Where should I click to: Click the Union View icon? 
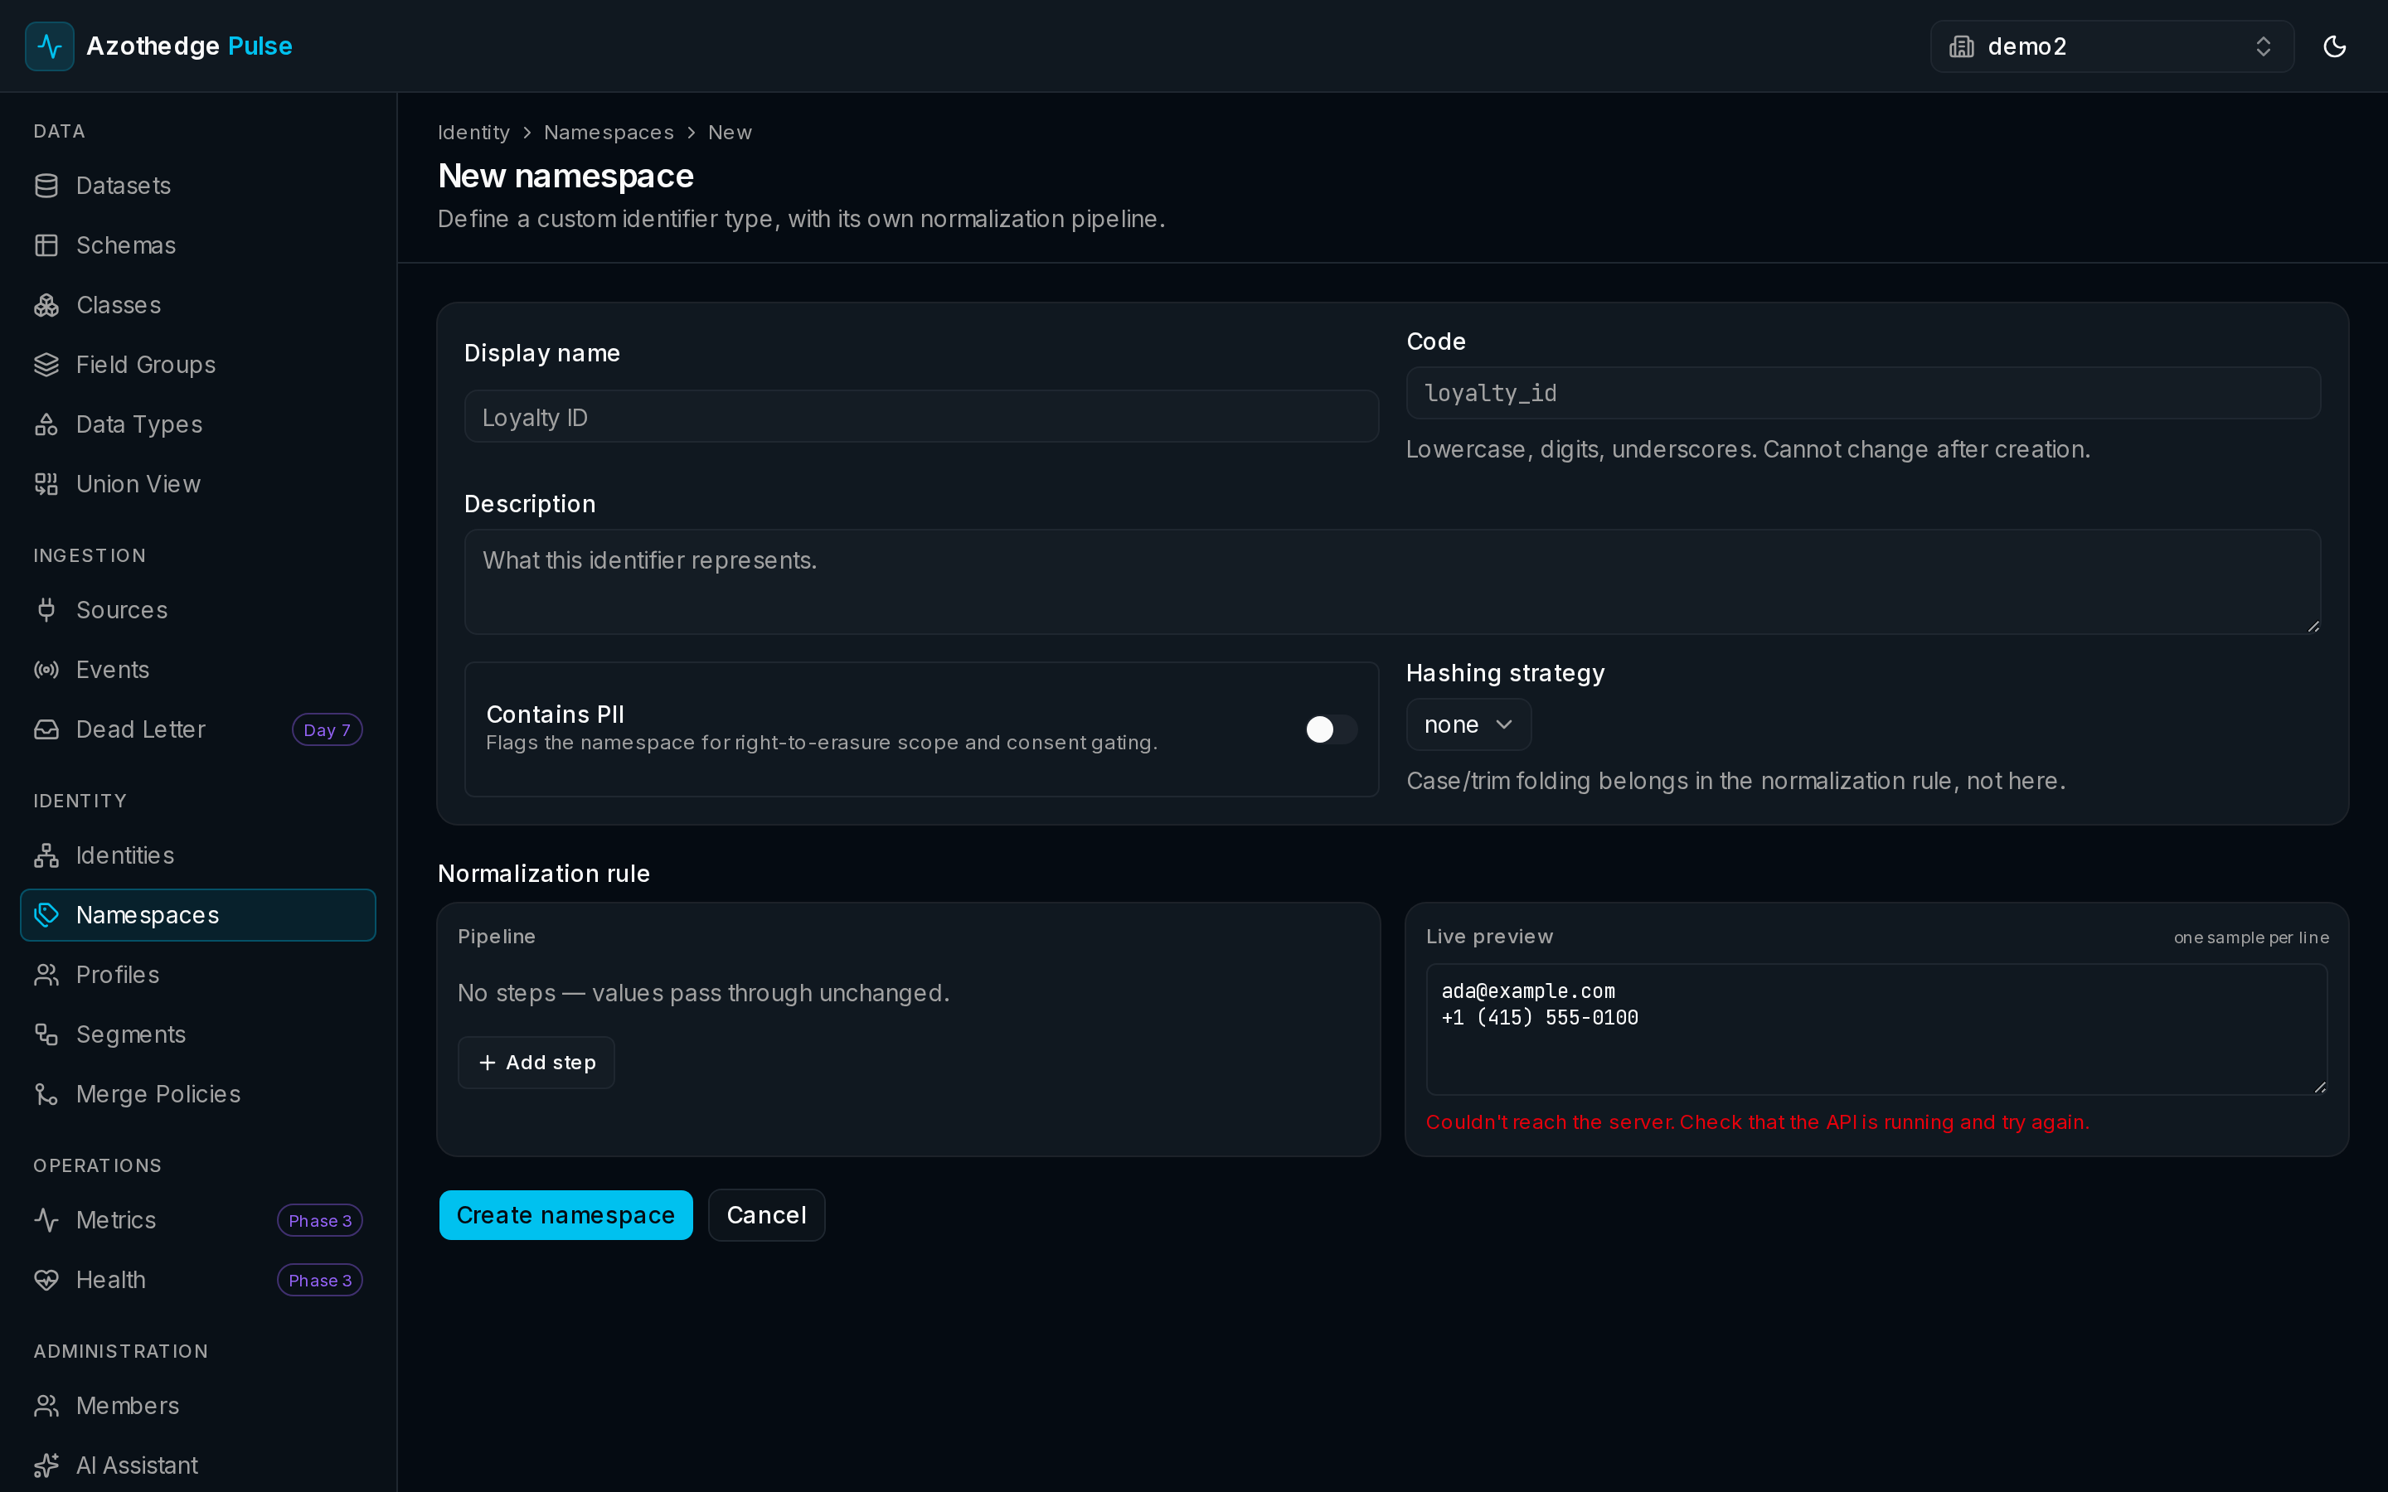(46, 485)
